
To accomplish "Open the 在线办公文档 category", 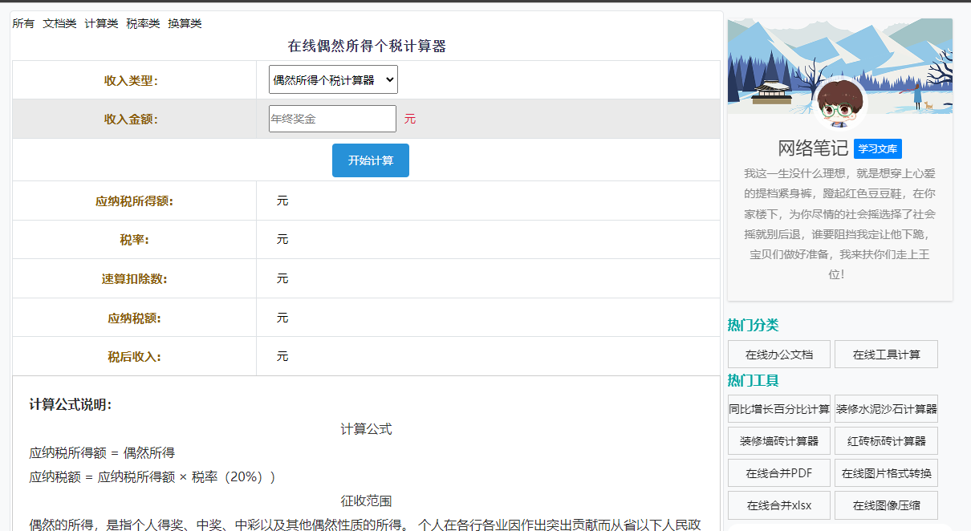I will point(779,355).
